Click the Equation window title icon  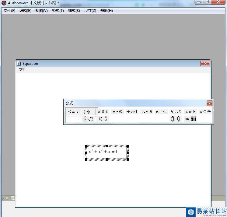click(x=19, y=63)
